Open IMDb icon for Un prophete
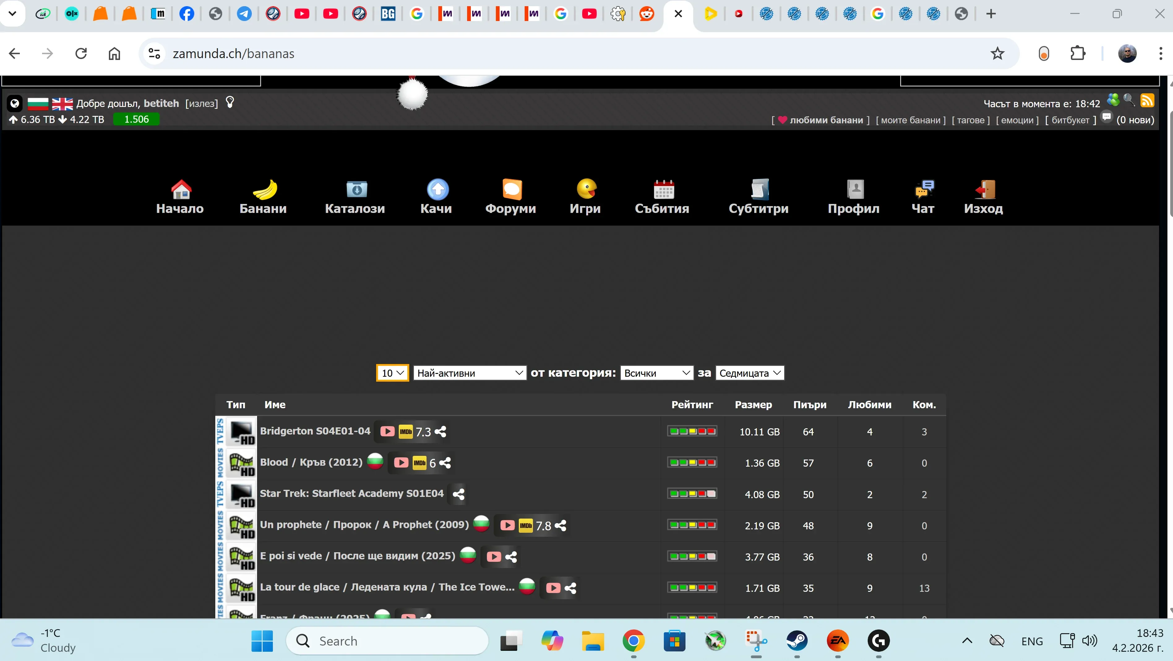 pos(526,525)
